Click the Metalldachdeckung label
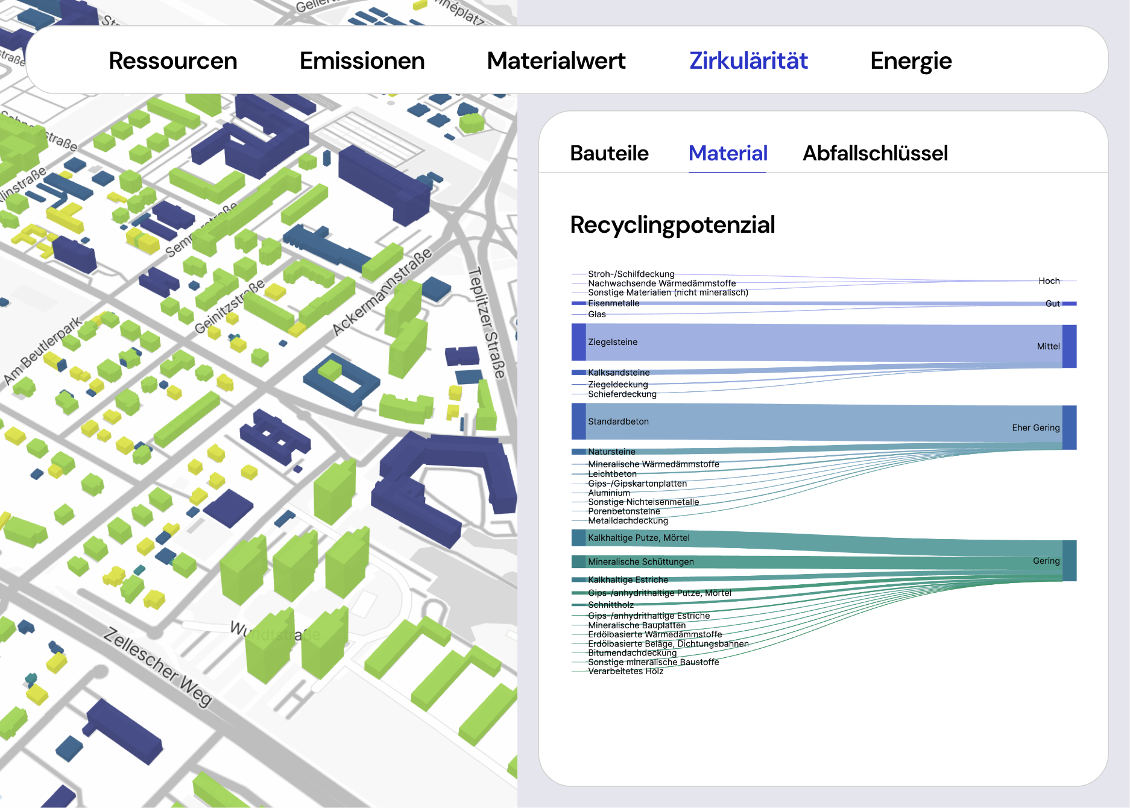Screen dimensions: 1130x808 (628, 520)
